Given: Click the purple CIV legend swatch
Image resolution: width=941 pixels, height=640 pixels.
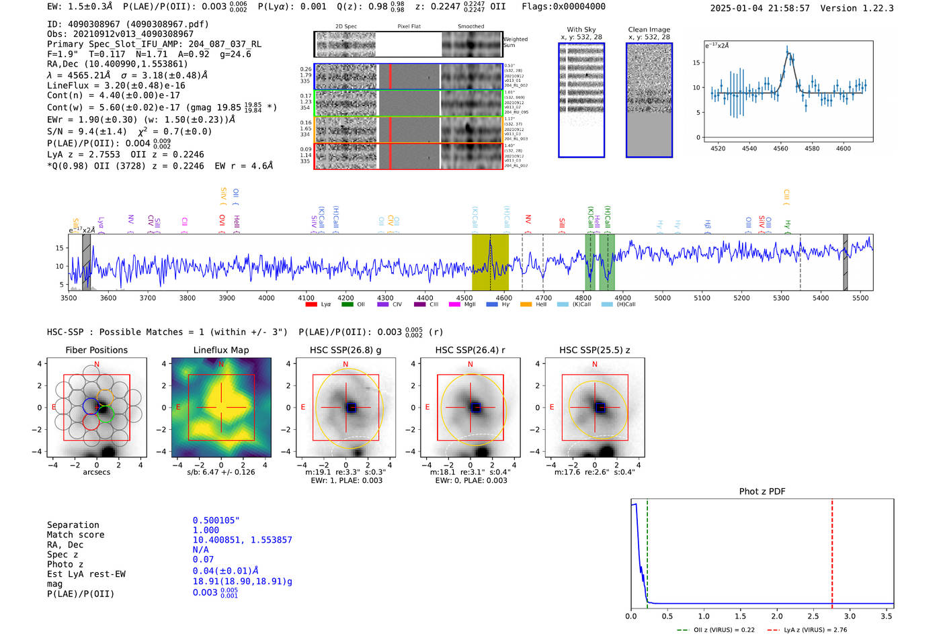Looking at the screenshot, I should [x=383, y=304].
